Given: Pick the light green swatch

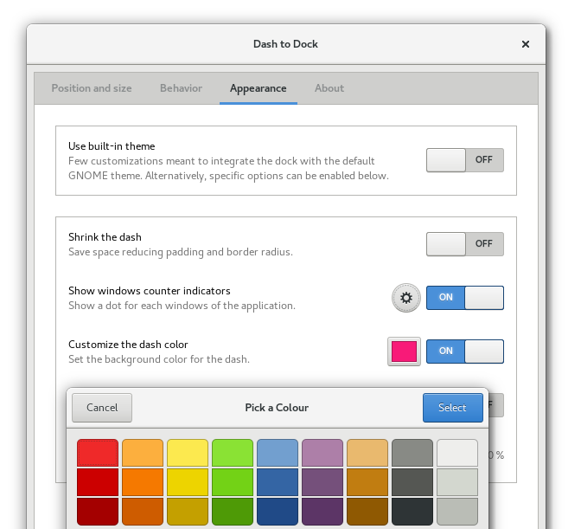Looking at the screenshot, I should [x=233, y=453].
